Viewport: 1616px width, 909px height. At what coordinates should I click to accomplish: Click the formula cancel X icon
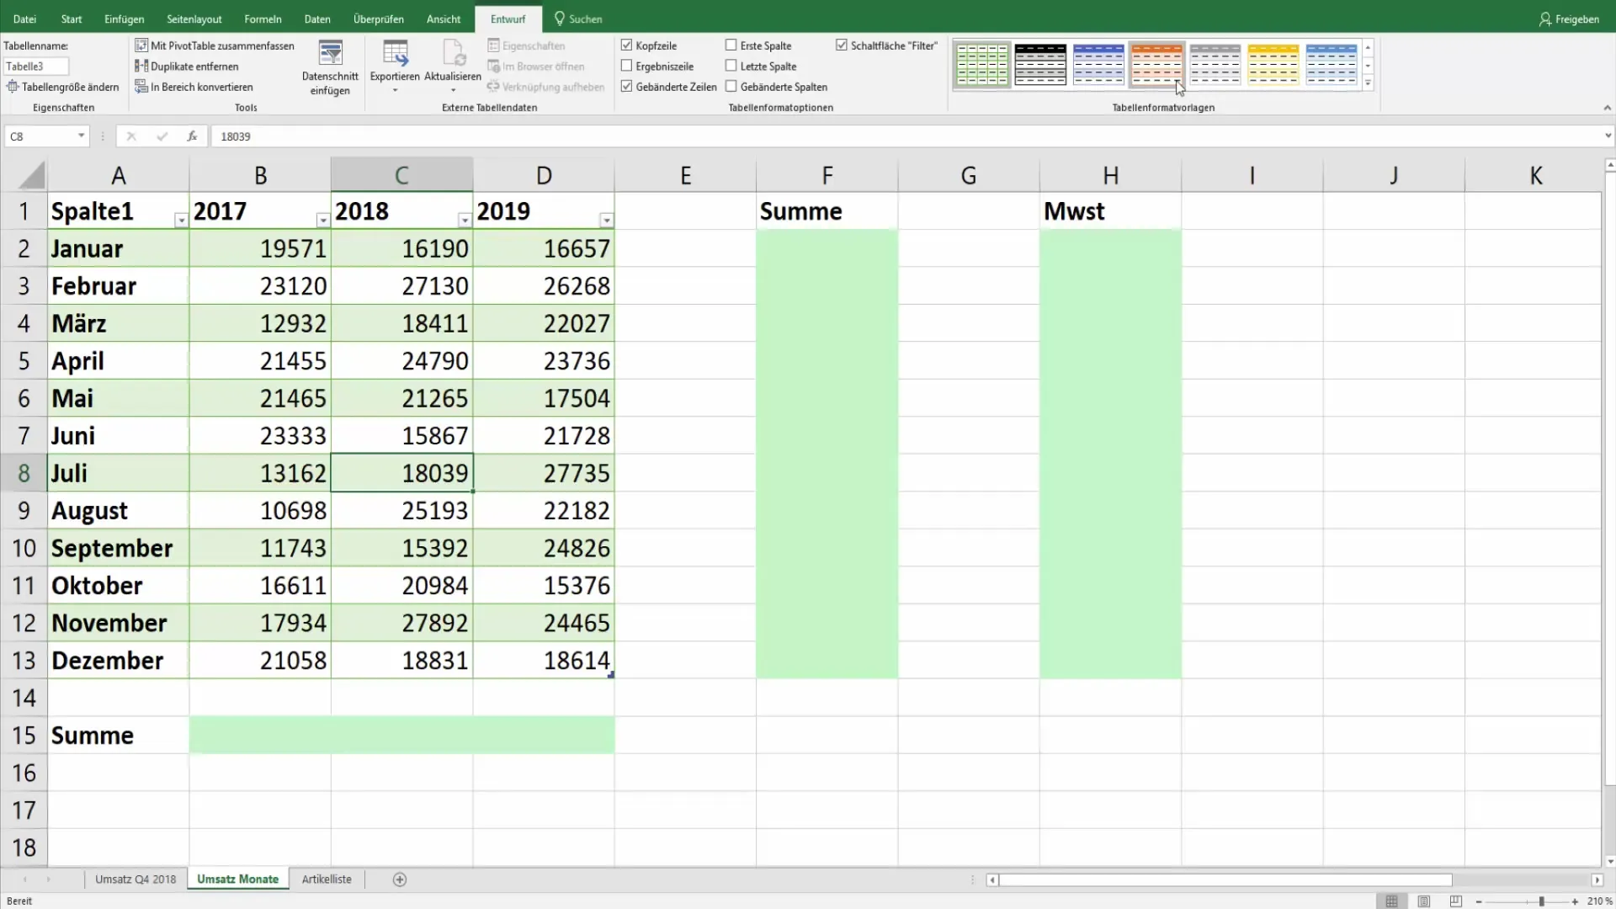130,136
